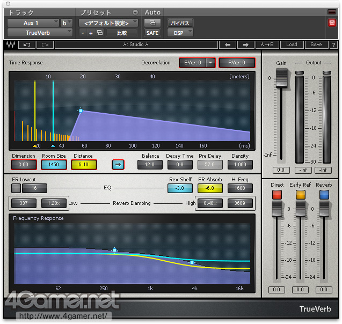Click the yellow triangle marker near 20 ms
Viewport: 342px width, 324px height.
point(35,146)
